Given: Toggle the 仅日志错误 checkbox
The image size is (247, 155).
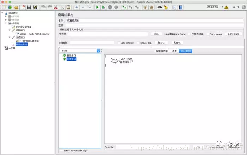Looking at the screenshot, I should 189,34.
